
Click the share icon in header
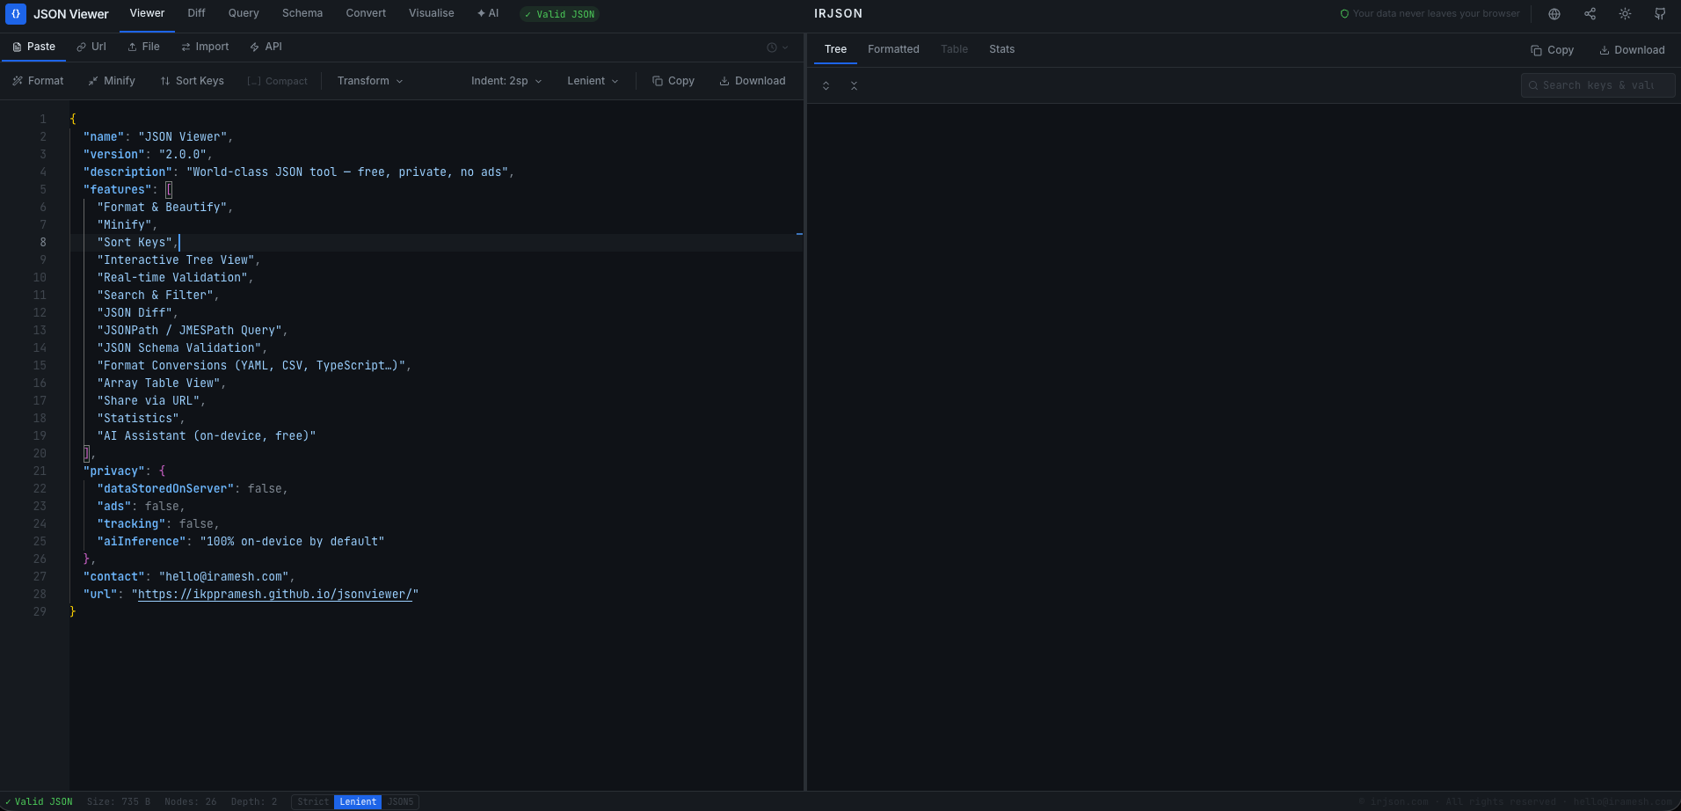(1590, 14)
